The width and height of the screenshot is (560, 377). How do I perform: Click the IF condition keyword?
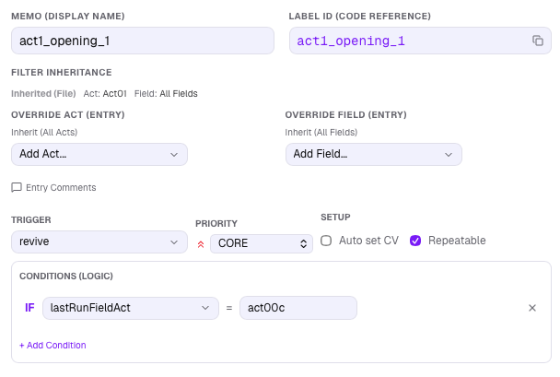click(x=29, y=308)
